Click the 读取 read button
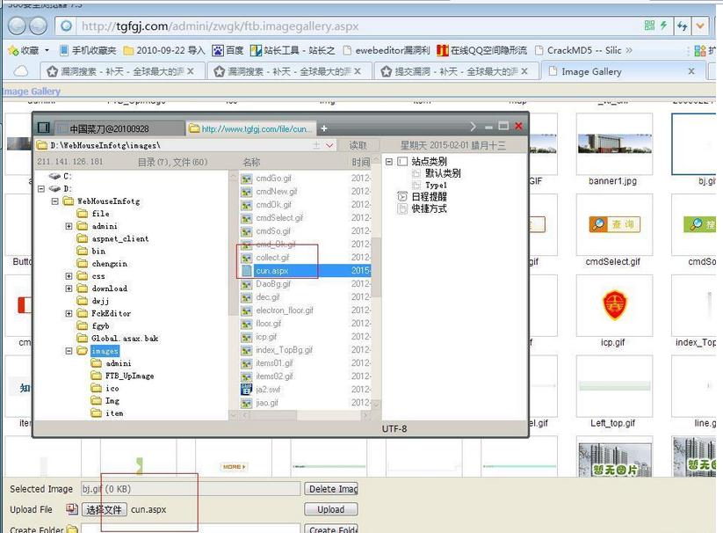Image resolution: width=723 pixels, height=533 pixels. coord(358,145)
